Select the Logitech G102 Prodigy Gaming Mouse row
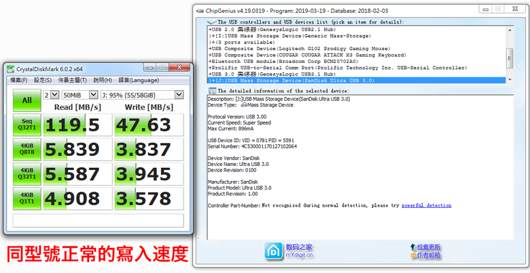Image resolution: width=530 pixels, height=273 pixels. [357, 49]
